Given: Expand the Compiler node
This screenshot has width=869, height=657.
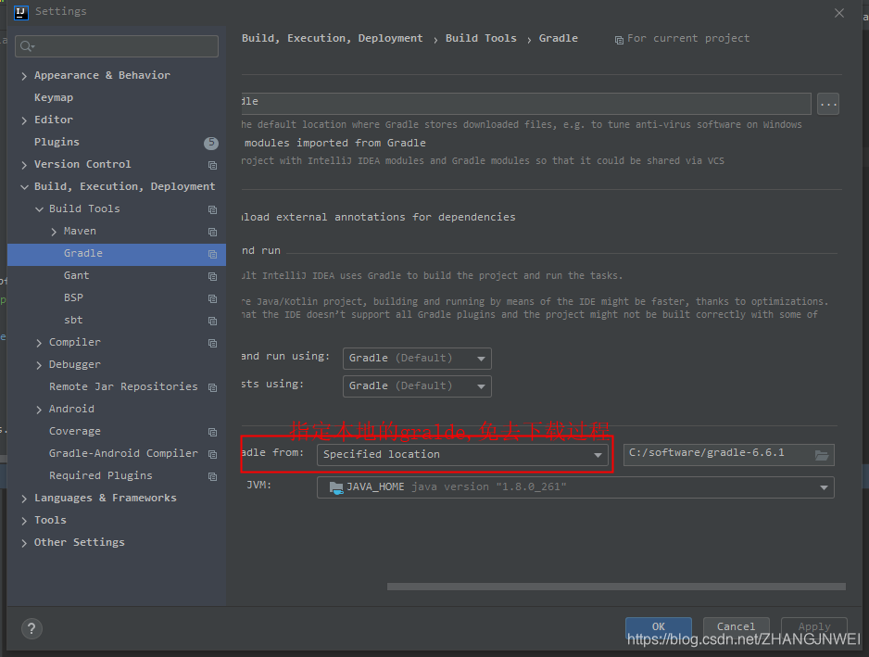Looking at the screenshot, I should click(x=39, y=343).
